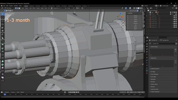This screenshot has height=100, width=178.
Task: Click the timeline current frame playhead
Action: [x=5, y=94]
